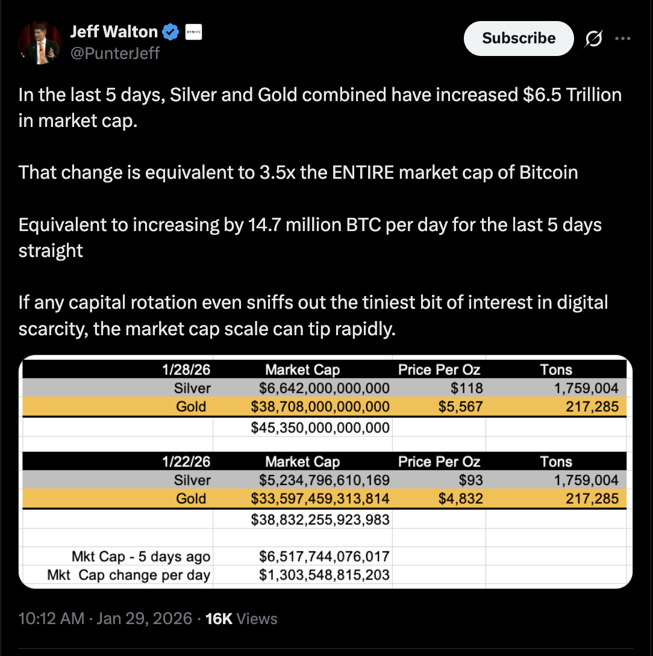The image size is (653, 656).
Task: Click the blue verified checkmark badge
Action: (171, 32)
